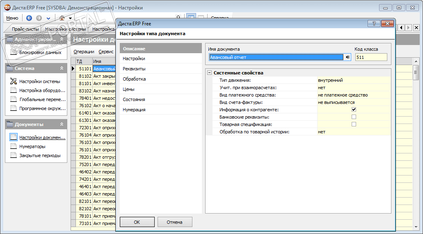Collapse the Система panel

pyautogui.click(x=62, y=68)
